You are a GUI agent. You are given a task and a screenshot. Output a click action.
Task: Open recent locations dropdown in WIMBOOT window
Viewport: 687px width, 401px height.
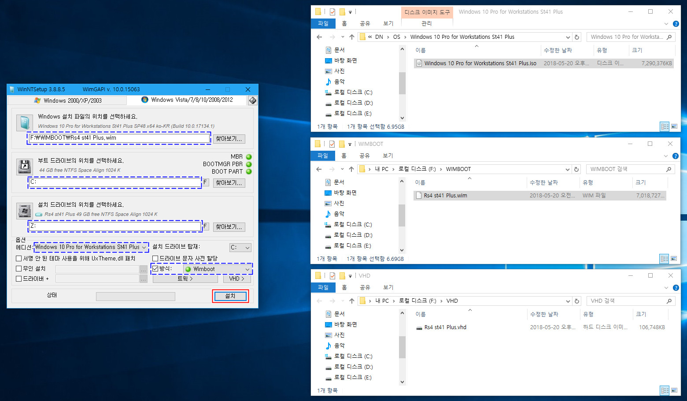click(x=342, y=169)
